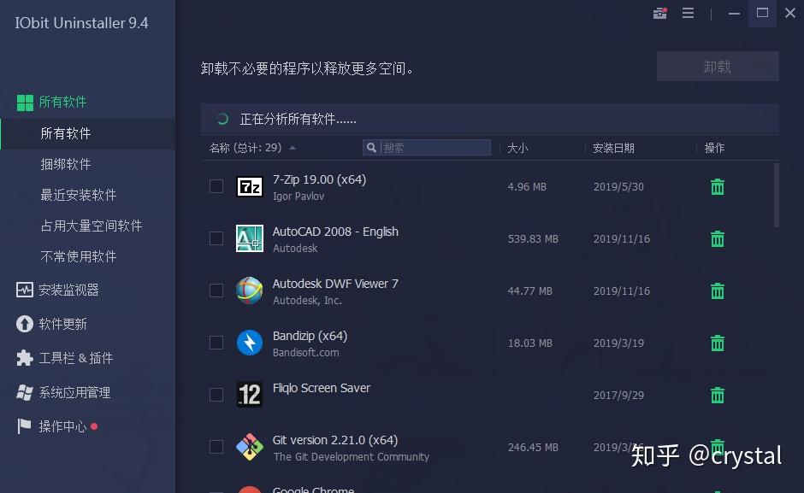The image size is (804, 493).
Task: Click the Autodesk DWF Viewer globe icon
Action: 249,291
